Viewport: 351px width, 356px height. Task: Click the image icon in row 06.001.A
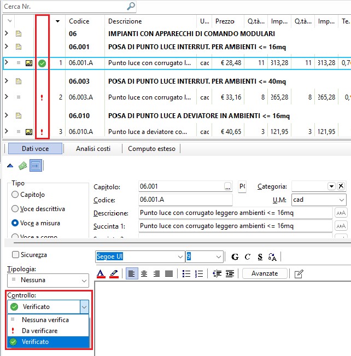click(29, 63)
